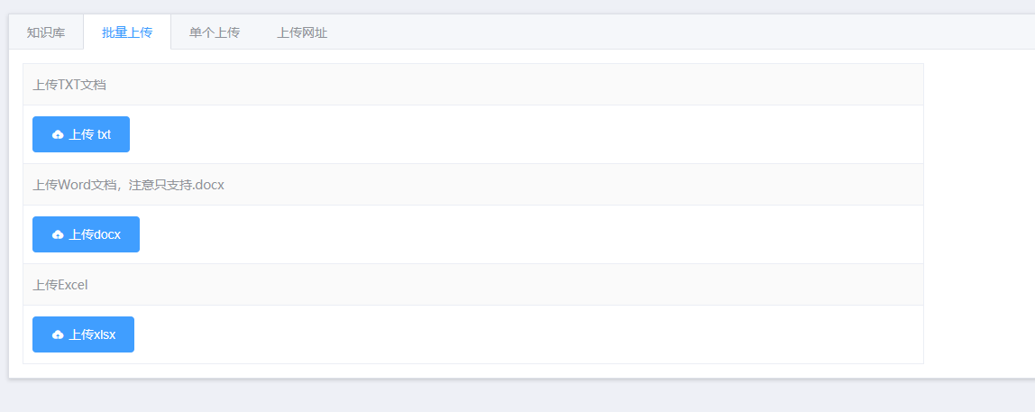1035x412 pixels.
Task: Click the 上传xlsx button label
Action: coord(92,334)
